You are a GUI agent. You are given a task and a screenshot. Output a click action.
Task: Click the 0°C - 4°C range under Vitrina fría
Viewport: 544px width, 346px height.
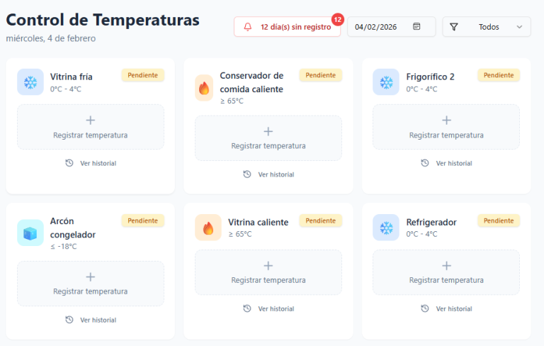pyautogui.click(x=66, y=89)
